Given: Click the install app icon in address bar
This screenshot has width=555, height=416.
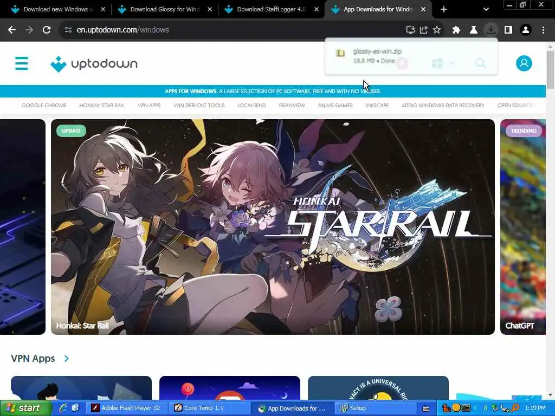Looking at the screenshot, I should click(411, 30).
